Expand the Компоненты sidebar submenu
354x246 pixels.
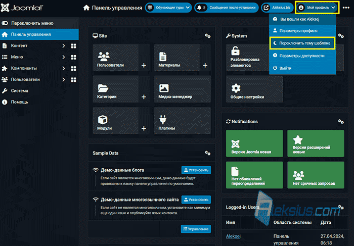tap(64, 68)
